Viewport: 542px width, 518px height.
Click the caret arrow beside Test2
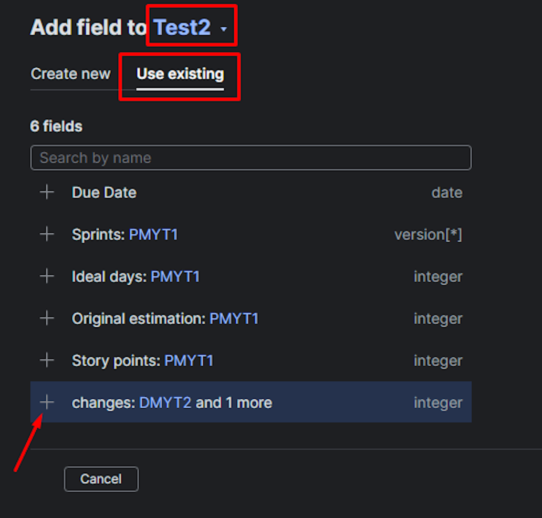(224, 29)
